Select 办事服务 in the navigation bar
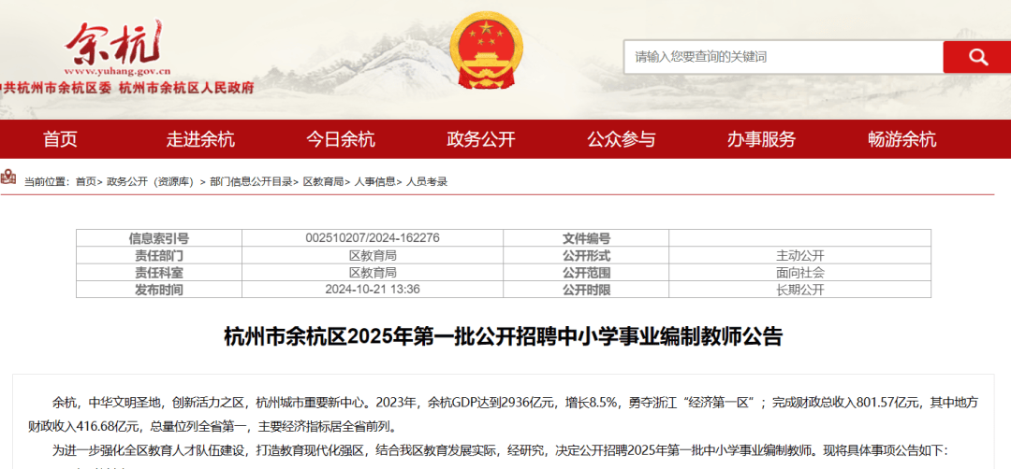 coord(761,140)
